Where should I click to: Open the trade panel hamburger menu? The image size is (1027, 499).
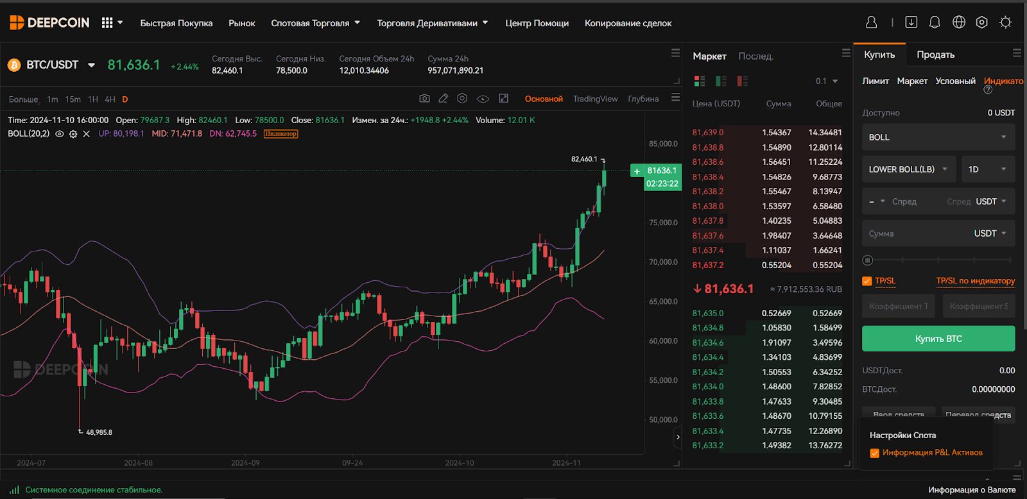point(1017,53)
